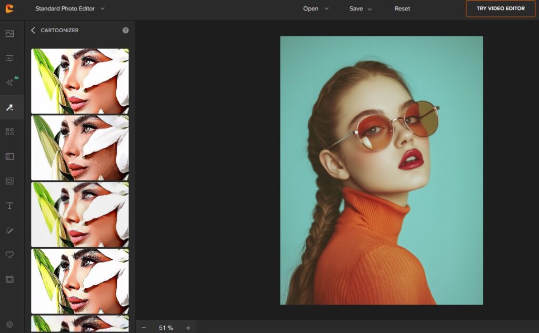Go back from the Cartoonizer panel
The height and width of the screenshot is (333, 539).
point(33,30)
